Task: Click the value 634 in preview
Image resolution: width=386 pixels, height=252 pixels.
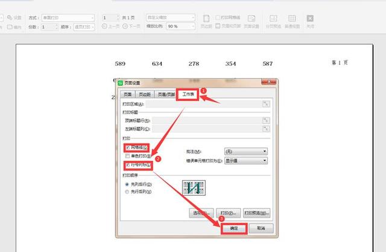Action: point(157,63)
